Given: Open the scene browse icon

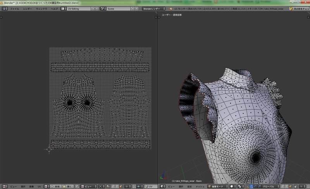Looking at the screenshot, I should (x=103, y=9).
